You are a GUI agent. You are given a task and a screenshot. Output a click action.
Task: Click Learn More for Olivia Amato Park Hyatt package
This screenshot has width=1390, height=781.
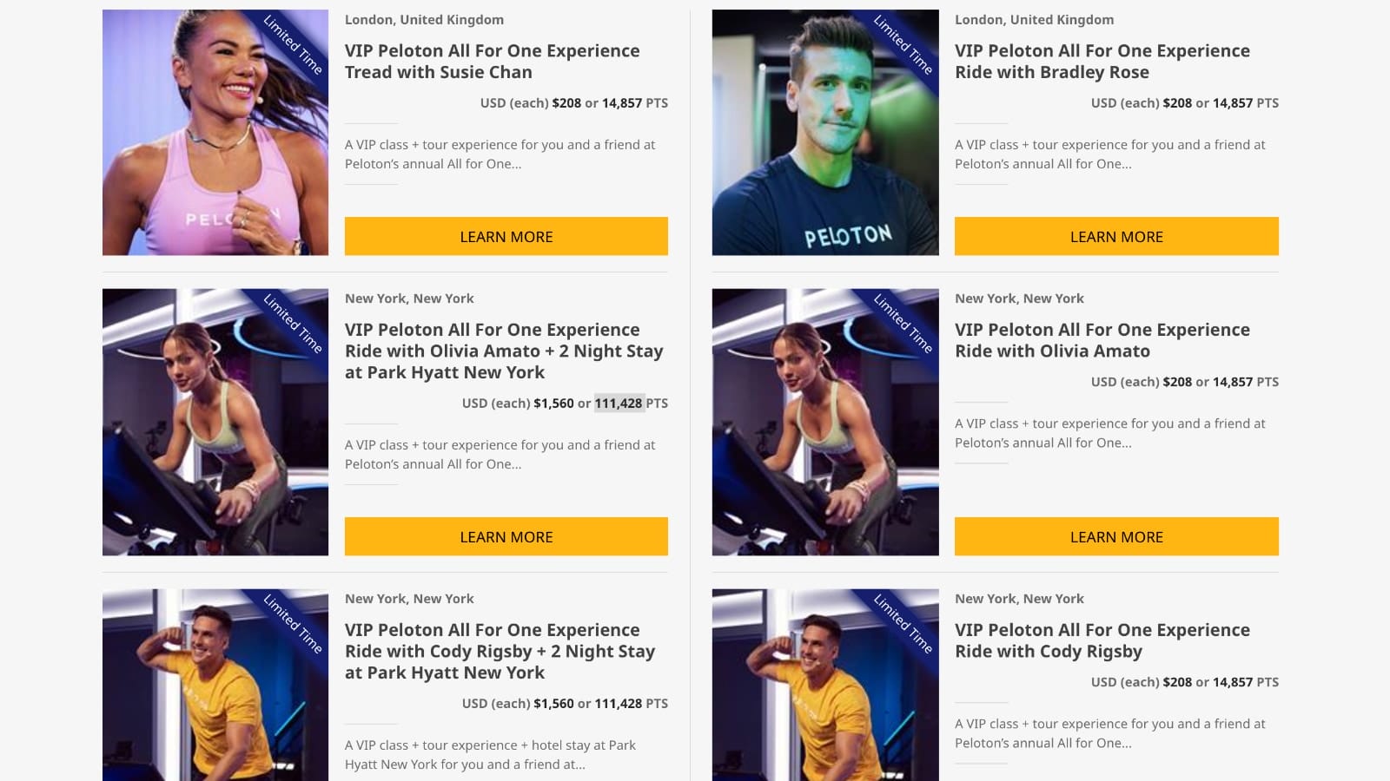tap(506, 536)
